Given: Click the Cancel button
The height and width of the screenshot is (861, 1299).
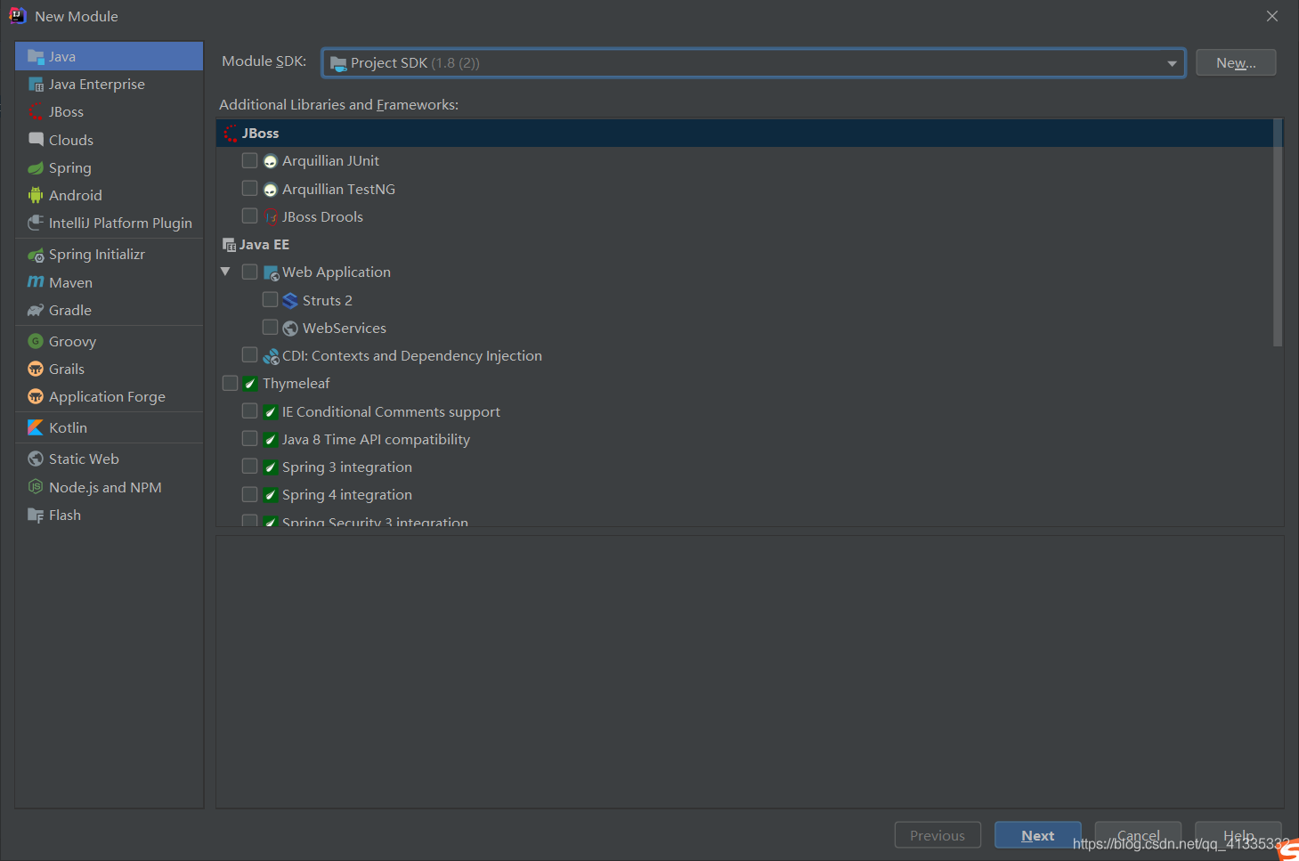Looking at the screenshot, I should point(1138,835).
